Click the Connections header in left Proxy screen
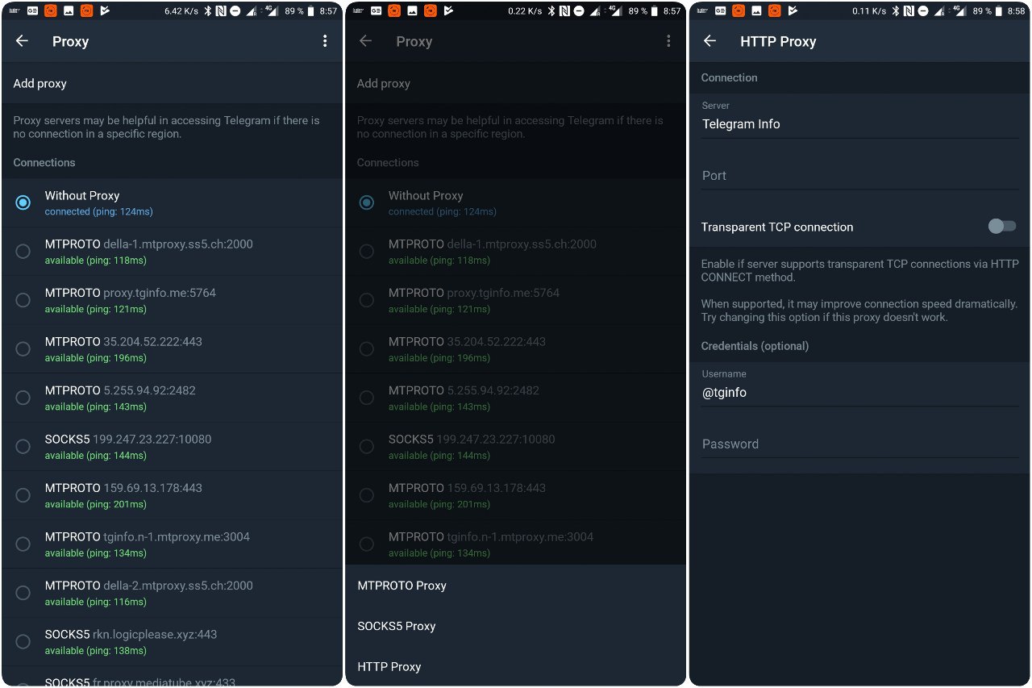The width and height of the screenshot is (1032, 688). tap(44, 162)
